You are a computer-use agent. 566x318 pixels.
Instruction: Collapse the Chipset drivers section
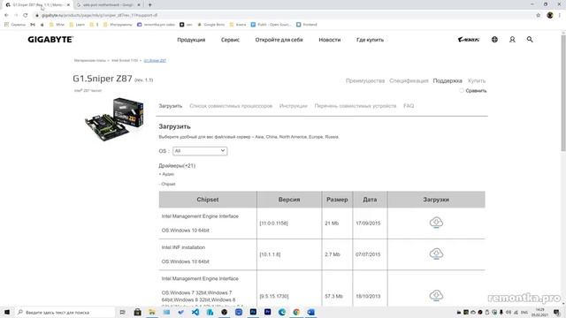coord(167,184)
